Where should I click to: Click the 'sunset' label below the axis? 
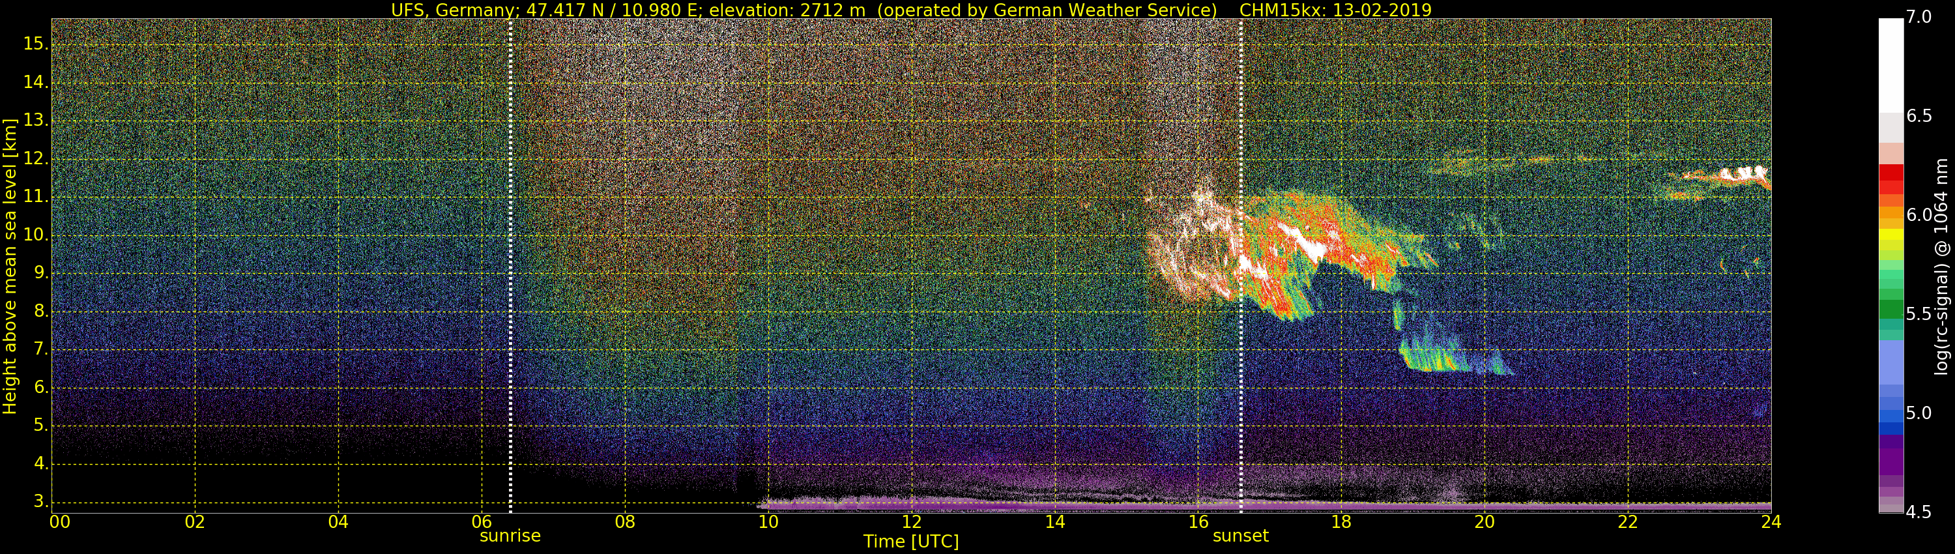pos(1241,536)
